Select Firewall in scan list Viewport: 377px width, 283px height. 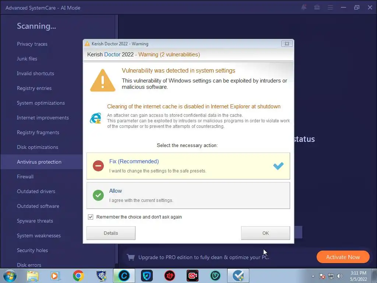[x=25, y=177]
